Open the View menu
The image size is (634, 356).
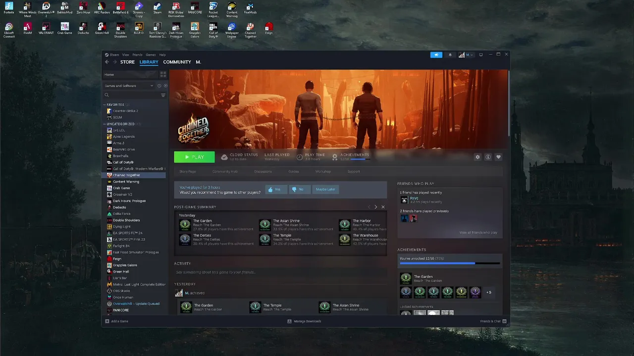click(126, 55)
